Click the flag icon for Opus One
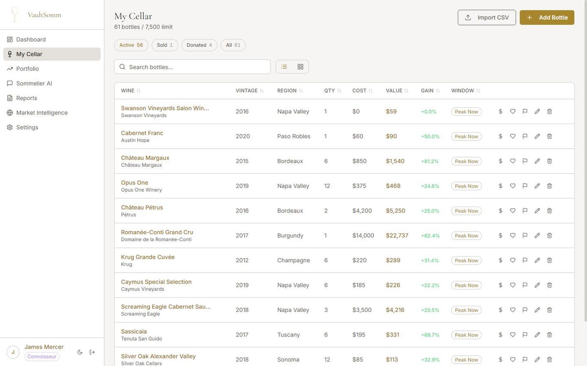The image size is (587, 366). (x=525, y=186)
